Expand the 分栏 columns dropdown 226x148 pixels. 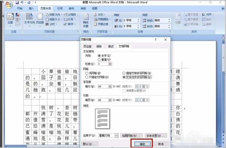point(51,24)
